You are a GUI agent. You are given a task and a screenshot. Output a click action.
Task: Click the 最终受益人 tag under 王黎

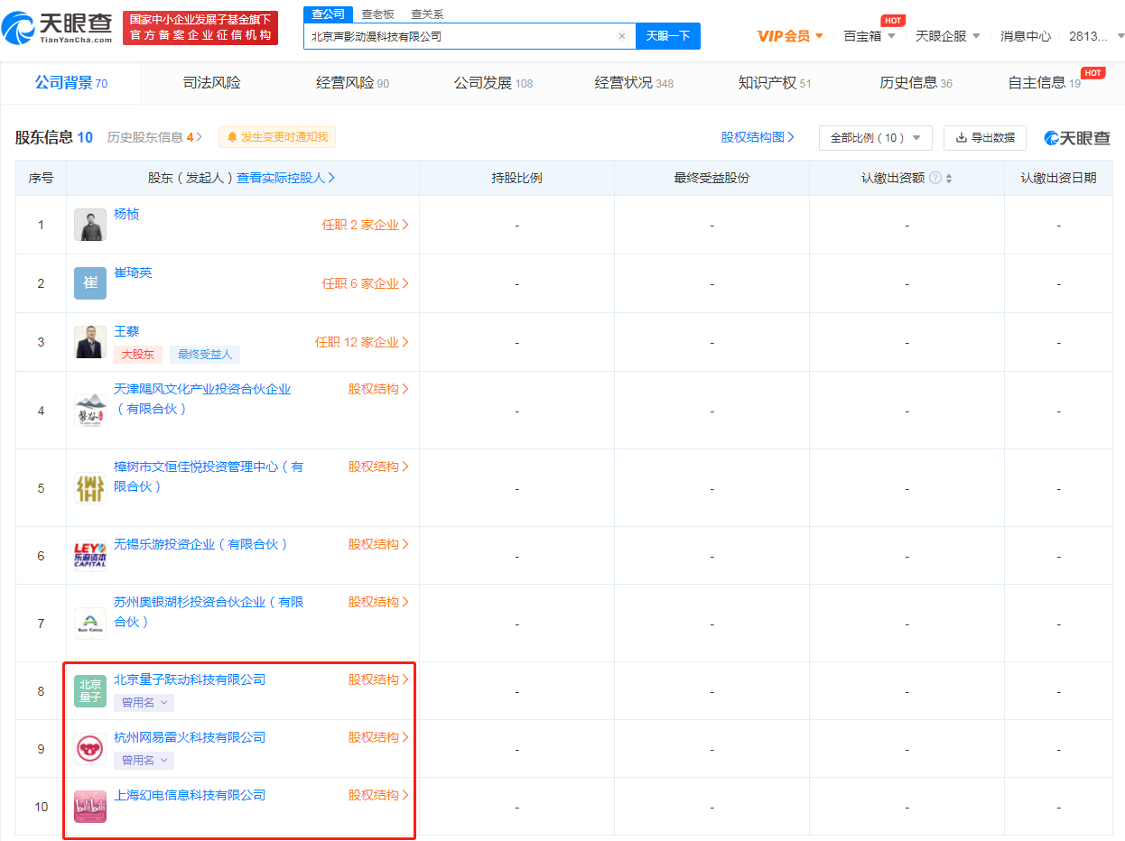click(205, 355)
